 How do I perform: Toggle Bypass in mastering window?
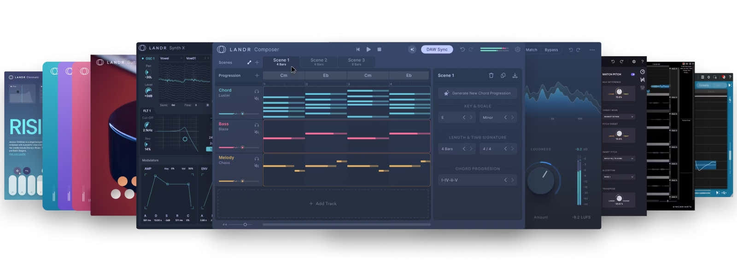pyautogui.click(x=551, y=50)
